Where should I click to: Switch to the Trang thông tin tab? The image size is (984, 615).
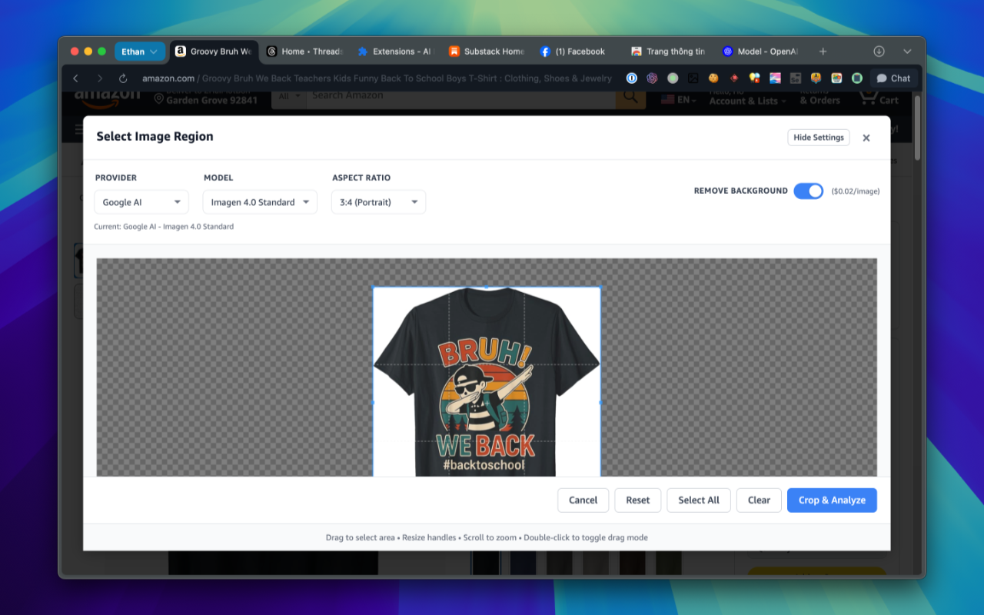coord(667,52)
